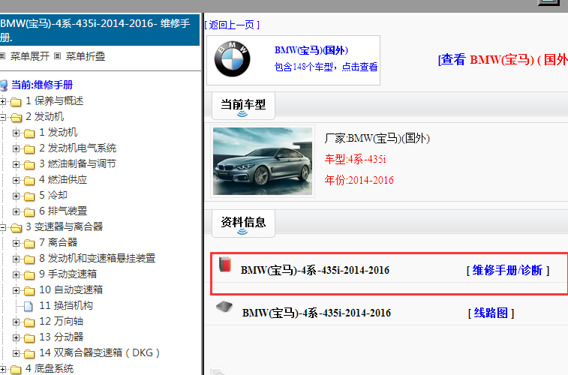Click red text 年份:2014-2016
This screenshot has height=375, width=568.
(x=359, y=180)
